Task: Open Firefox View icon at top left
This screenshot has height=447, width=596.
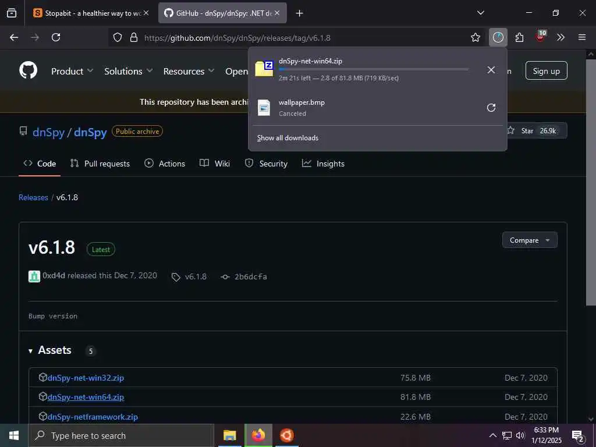Action: tap(12, 13)
